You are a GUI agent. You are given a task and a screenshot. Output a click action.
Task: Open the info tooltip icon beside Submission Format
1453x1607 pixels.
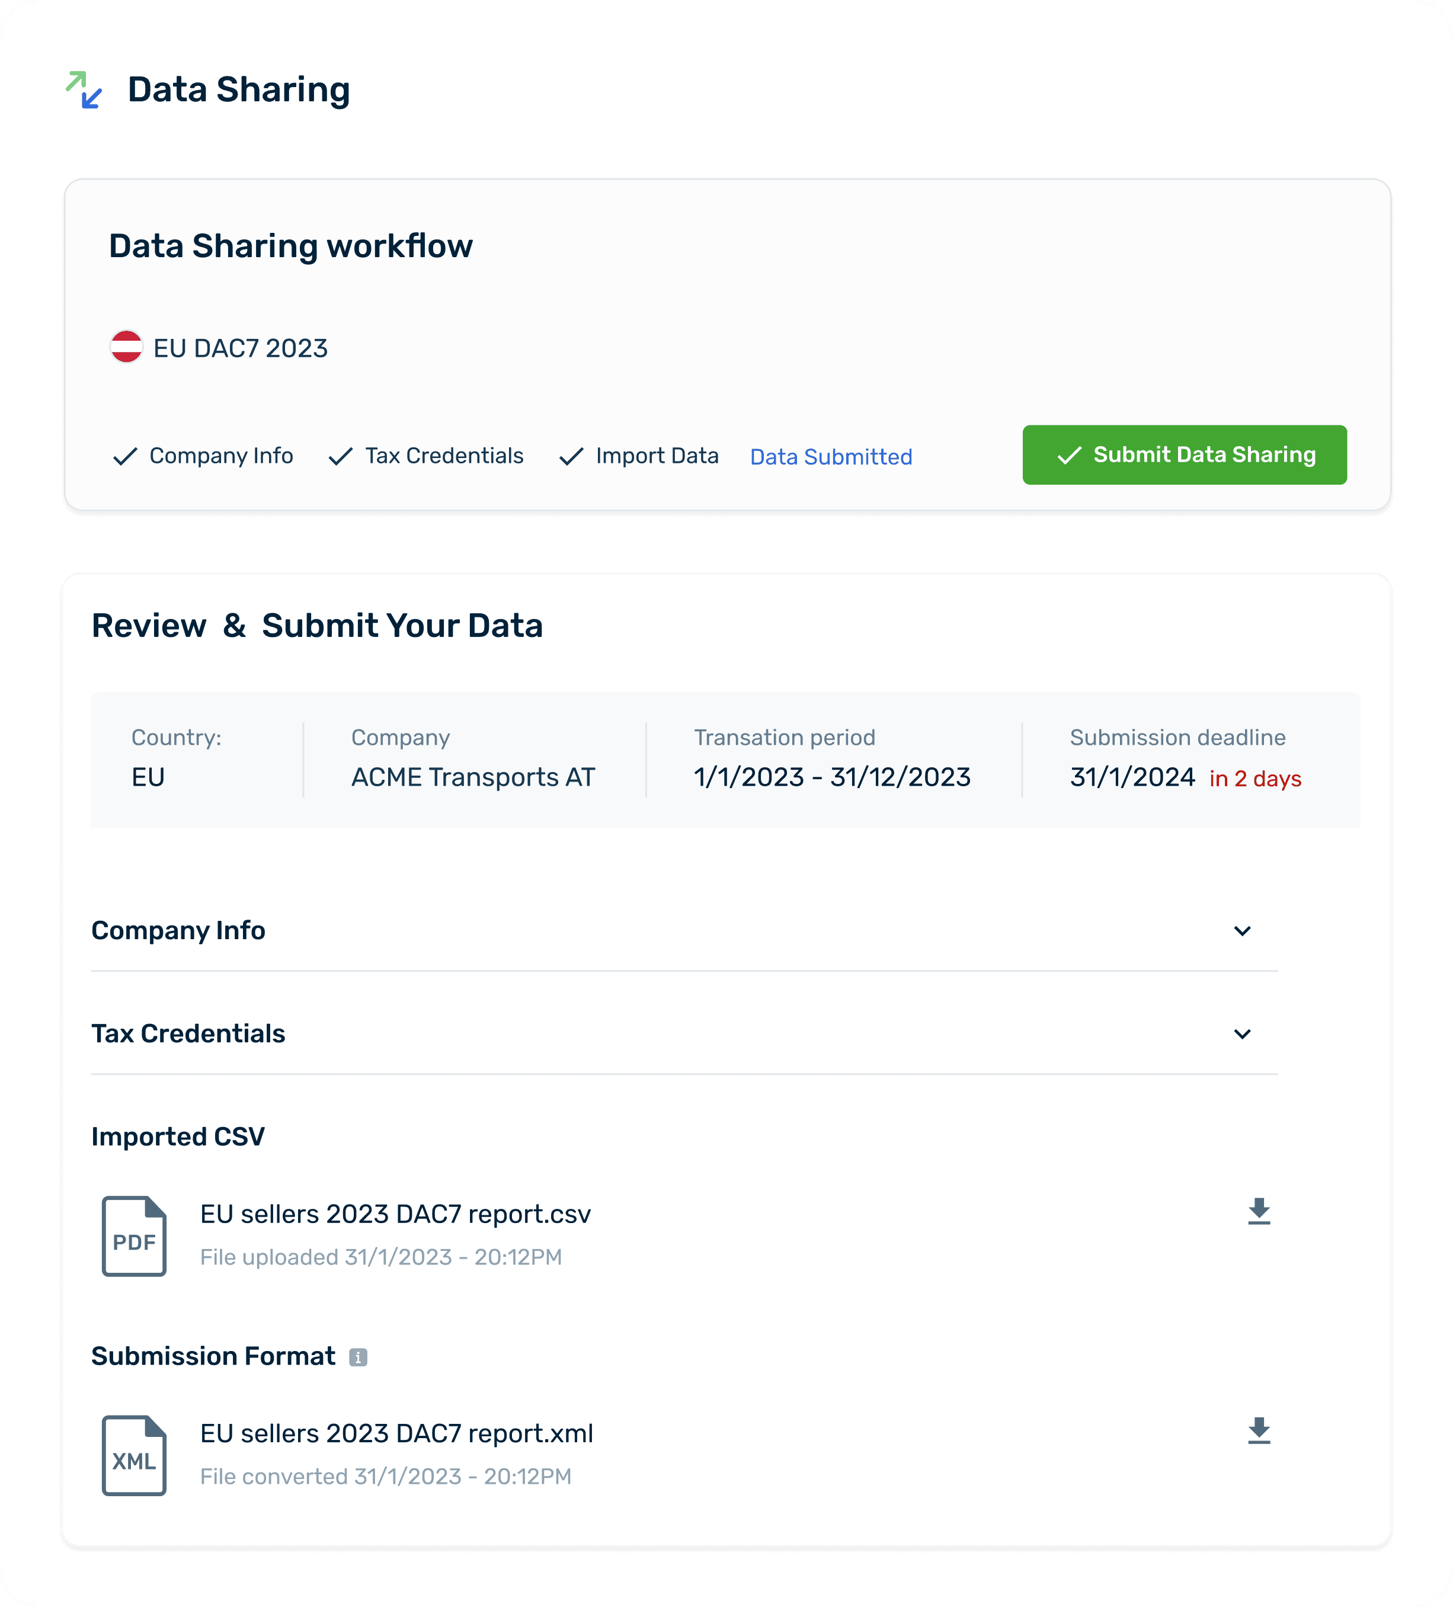click(358, 1357)
